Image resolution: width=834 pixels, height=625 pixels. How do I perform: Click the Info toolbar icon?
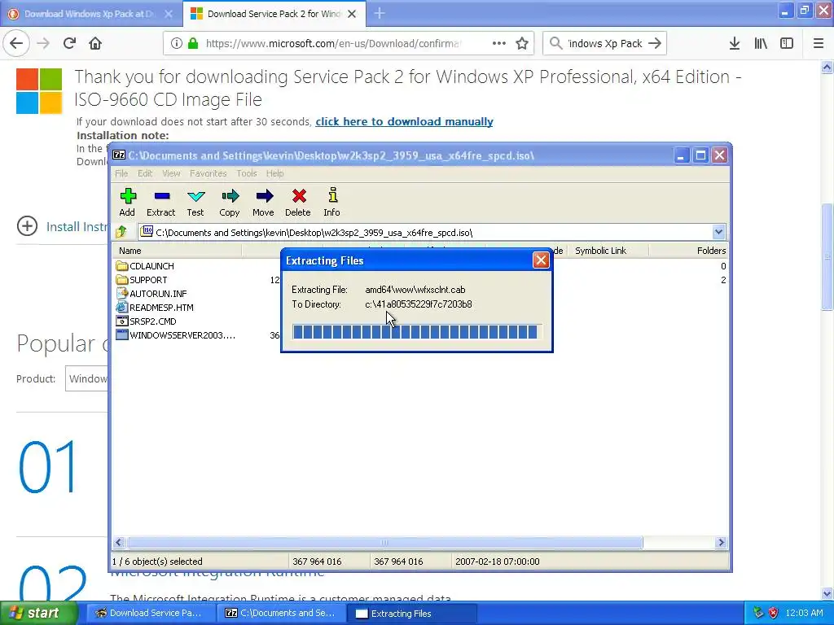pos(332,203)
